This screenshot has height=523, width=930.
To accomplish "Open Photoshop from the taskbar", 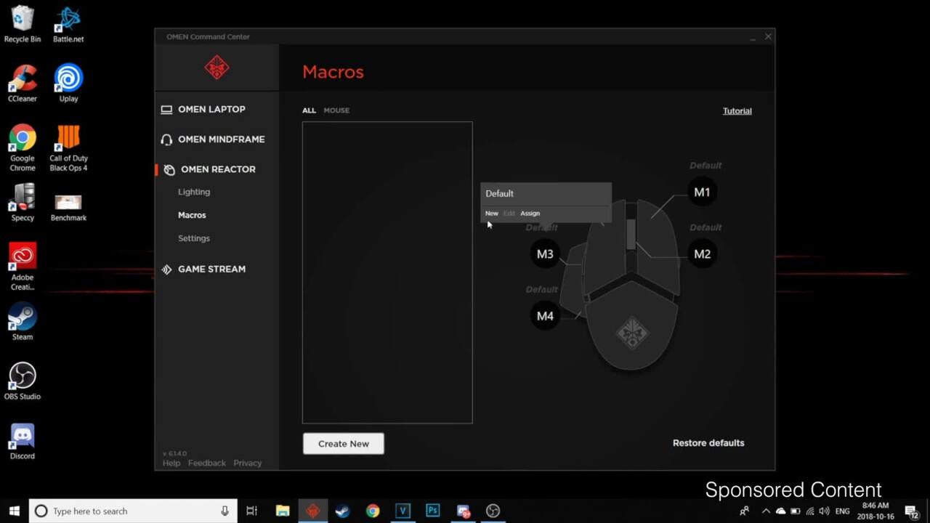I will click(433, 511).
